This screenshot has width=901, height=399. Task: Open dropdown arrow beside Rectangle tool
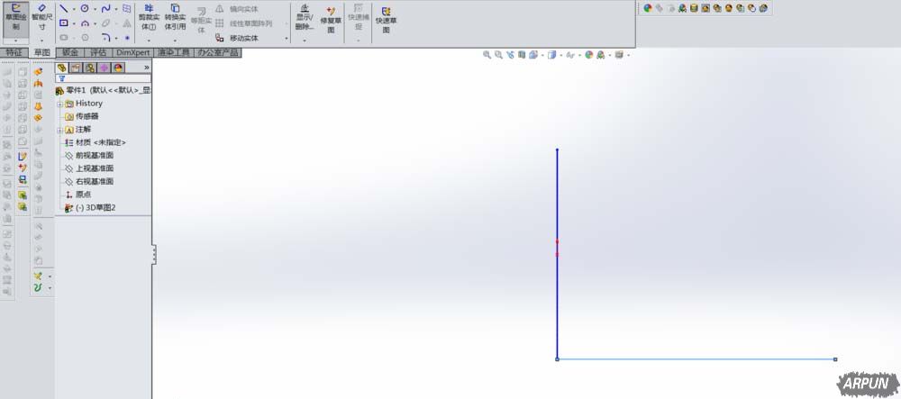(x=74, y=24)
